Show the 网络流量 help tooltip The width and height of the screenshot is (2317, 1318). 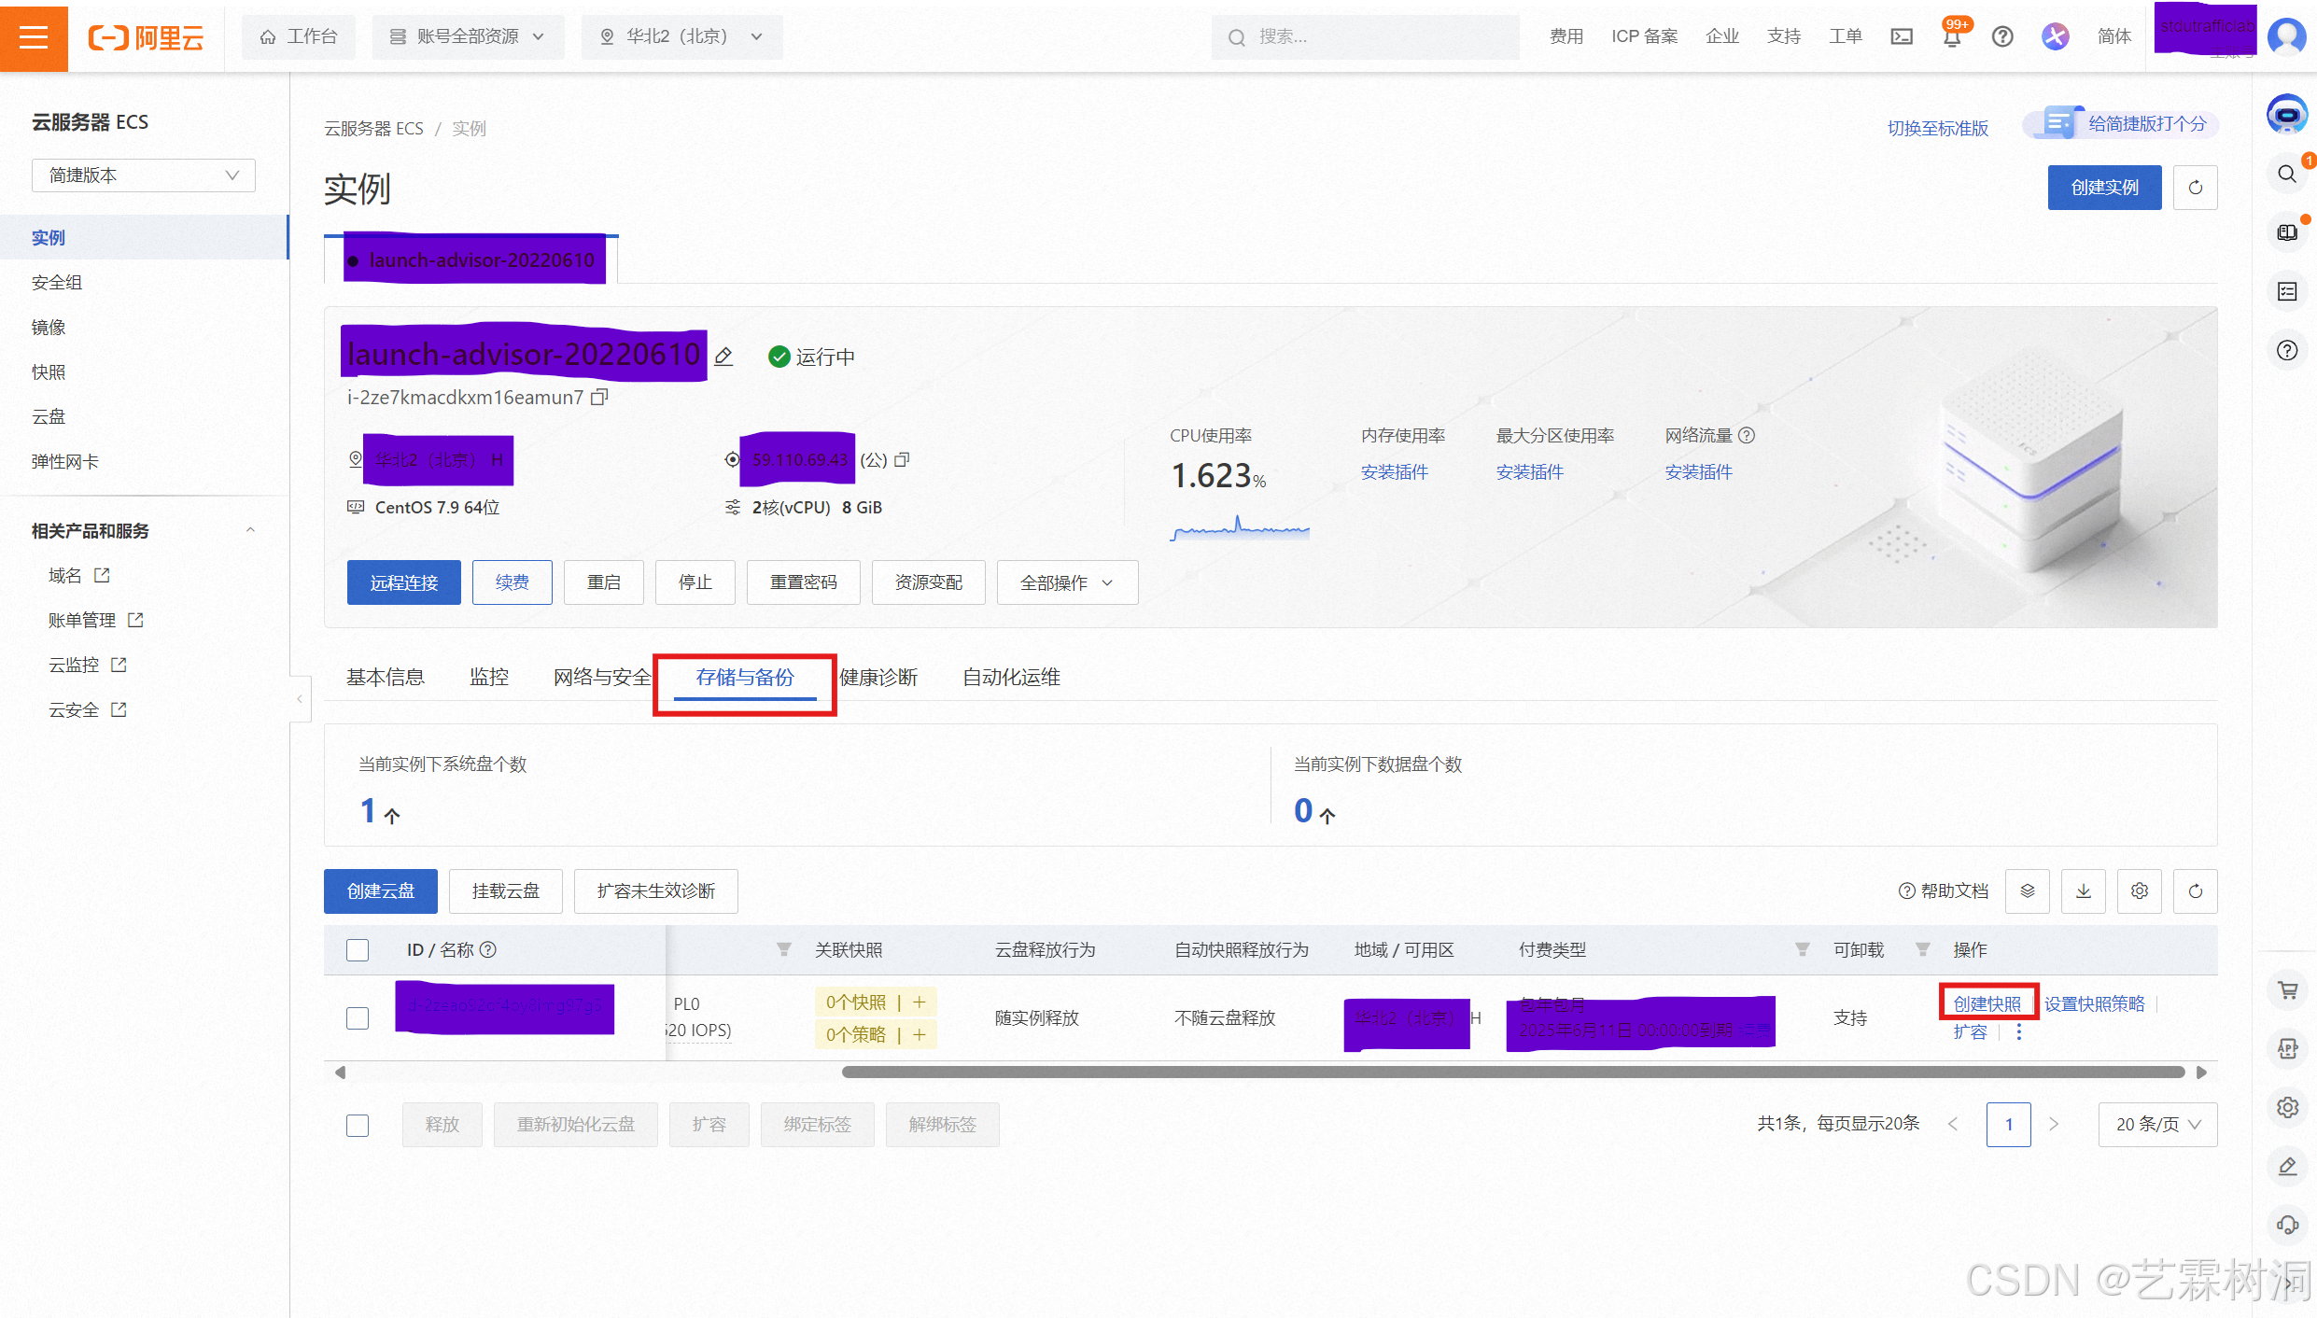[1747, 436]
